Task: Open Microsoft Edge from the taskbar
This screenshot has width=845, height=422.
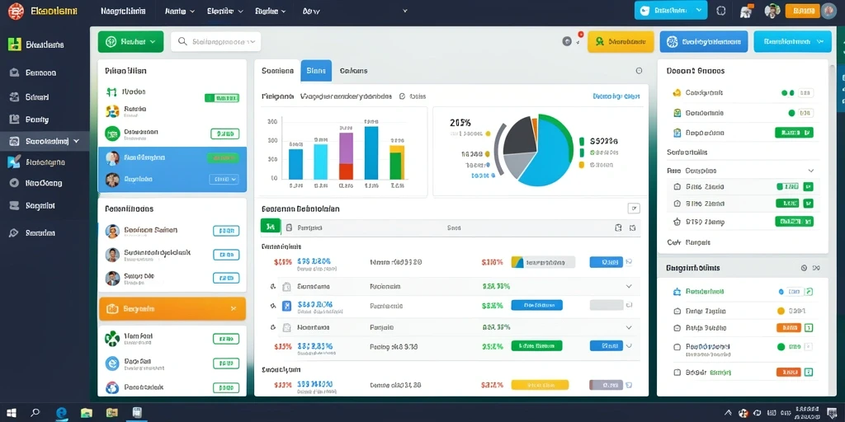Action: click(x=61, y=413)
